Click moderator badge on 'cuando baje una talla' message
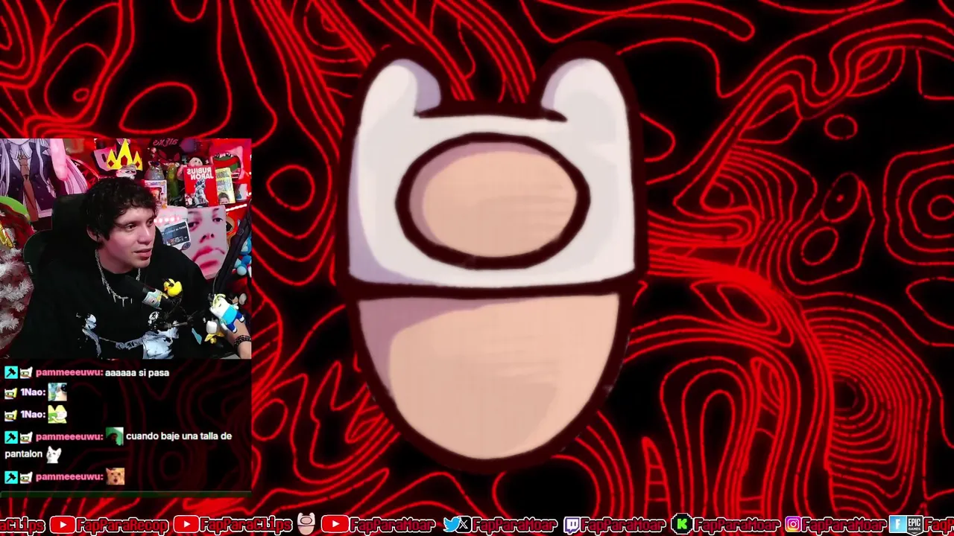 click(x=10, y=437)
